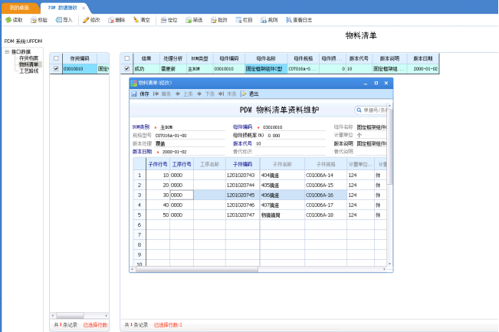Click the 批改 (Batch edit) toolbar icon
The height and width of the screenshot is (332, 499).
pyautogui.click(x=214, y=20)
